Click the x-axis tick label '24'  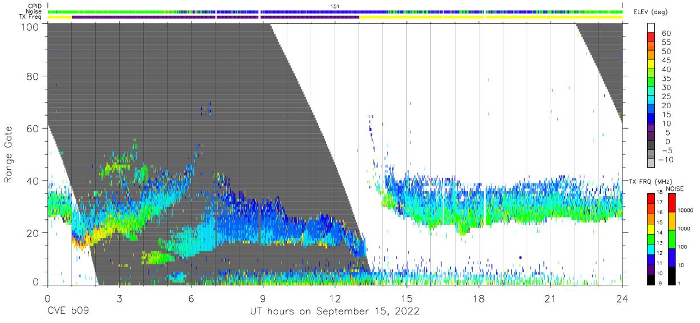pos(622,299)
